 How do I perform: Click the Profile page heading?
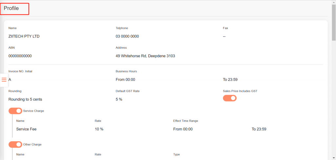pos(11,9)
